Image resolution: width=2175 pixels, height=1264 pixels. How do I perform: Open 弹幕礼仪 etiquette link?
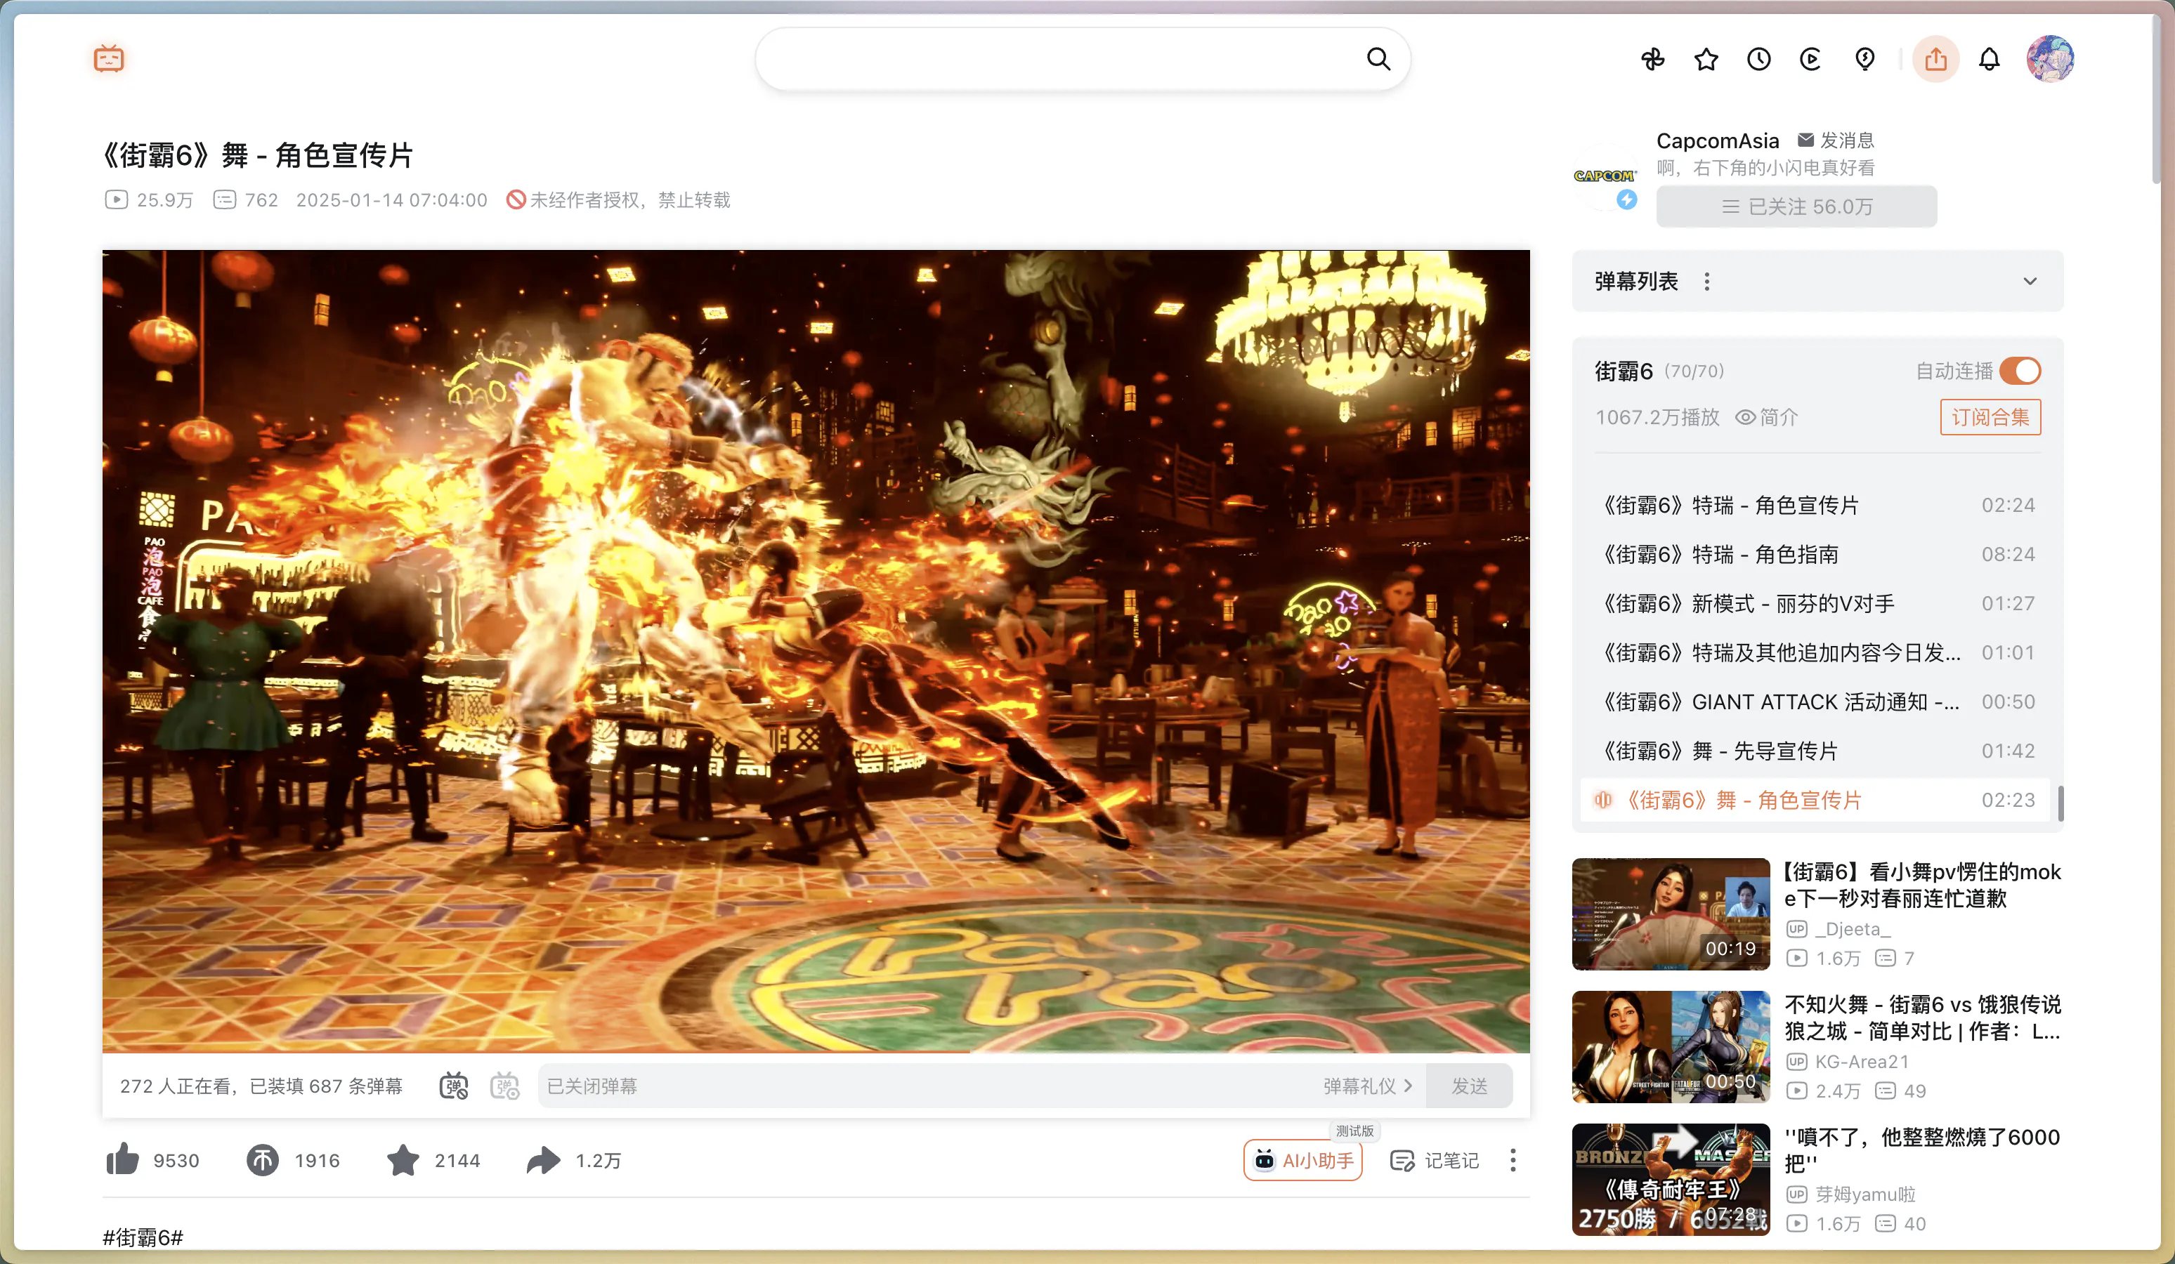pos(1368,1086)
